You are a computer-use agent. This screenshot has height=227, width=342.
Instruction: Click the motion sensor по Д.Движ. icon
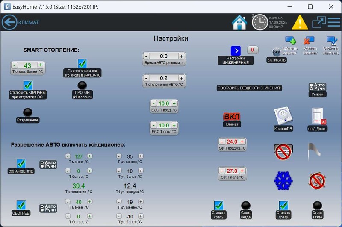pyautogui.click(x=318, y=115)
